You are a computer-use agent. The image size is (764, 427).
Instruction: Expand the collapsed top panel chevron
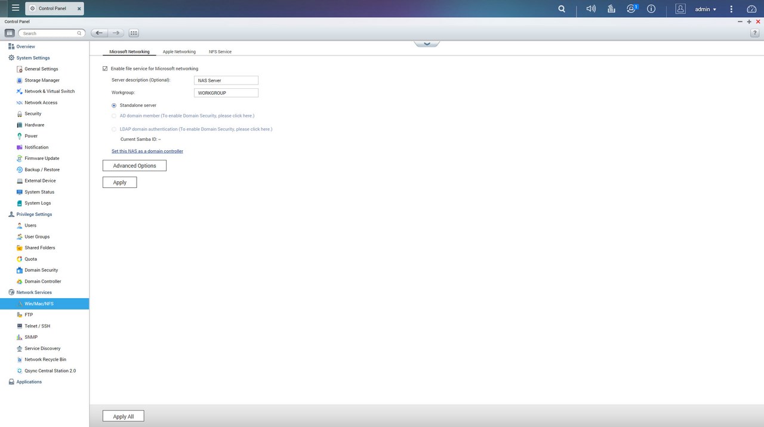pyautogui.click(x=427, y=44)
